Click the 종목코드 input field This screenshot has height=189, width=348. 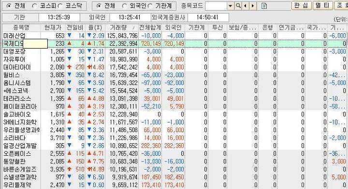point(217,6)
